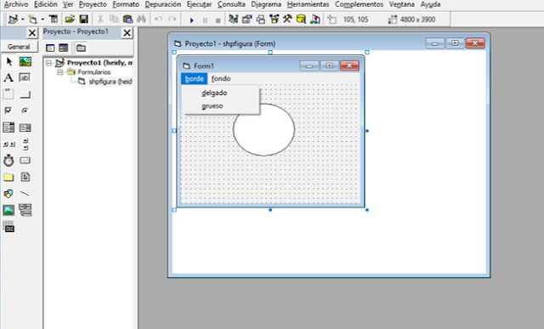
Task: Open the Add Project dropdown arrow
Action: [23, 20]
